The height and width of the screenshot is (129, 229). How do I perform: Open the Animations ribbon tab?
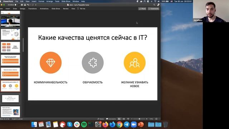click(x=44, y=9)
